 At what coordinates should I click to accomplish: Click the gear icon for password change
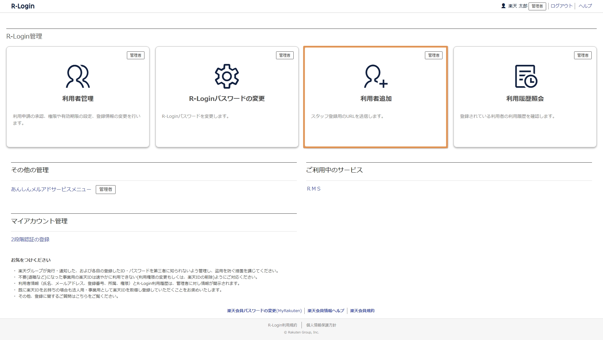click(227, 76)
